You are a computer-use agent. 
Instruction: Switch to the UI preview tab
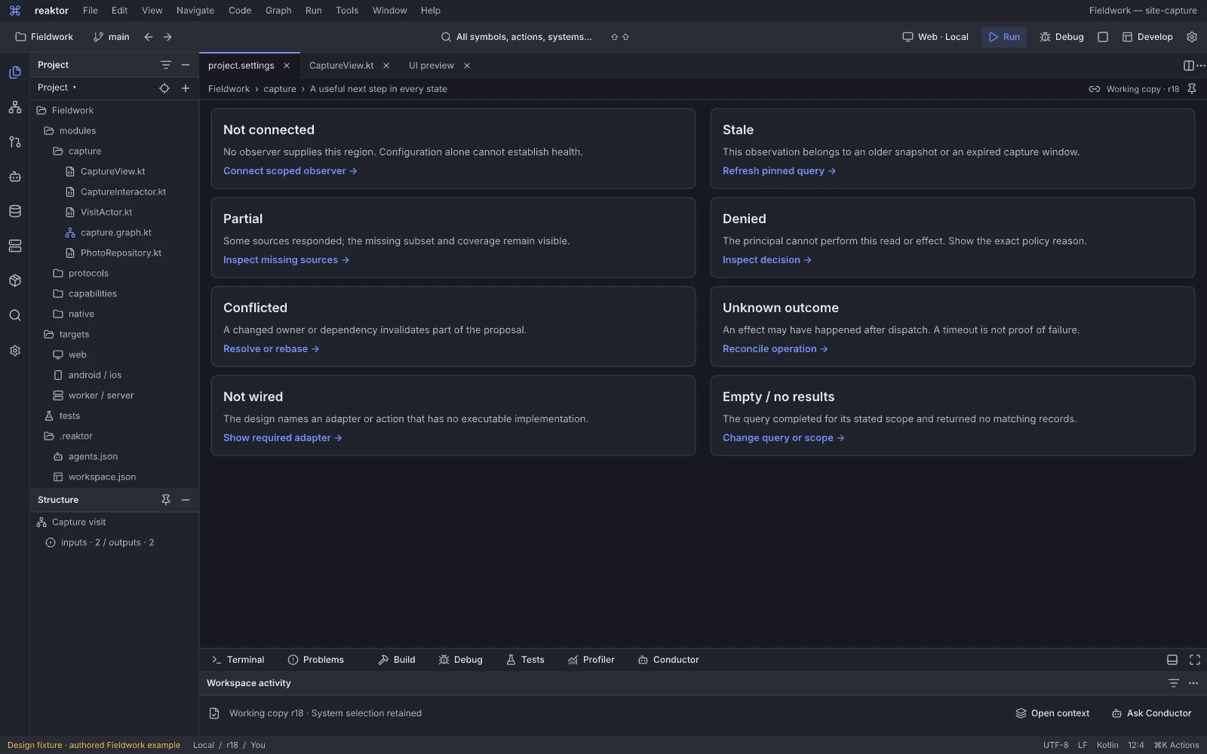432,66
